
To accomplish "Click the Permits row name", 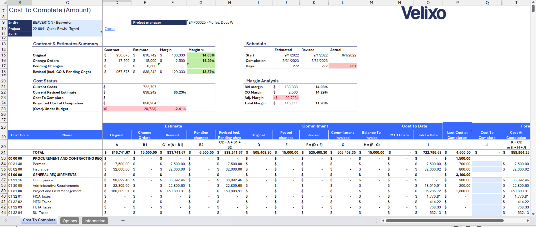I will pyautogui.click(x=39, y=164).
